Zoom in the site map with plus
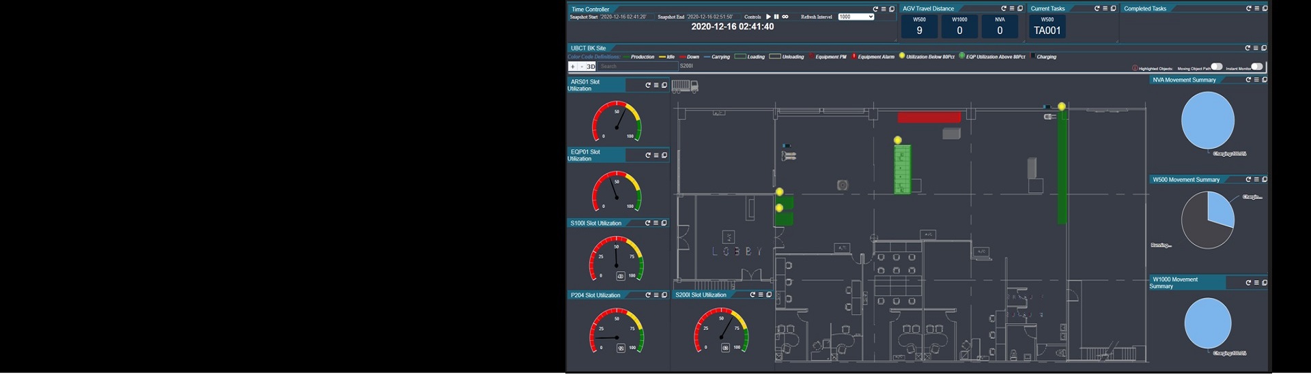1311x375 pixels. (x=572, y=66)
